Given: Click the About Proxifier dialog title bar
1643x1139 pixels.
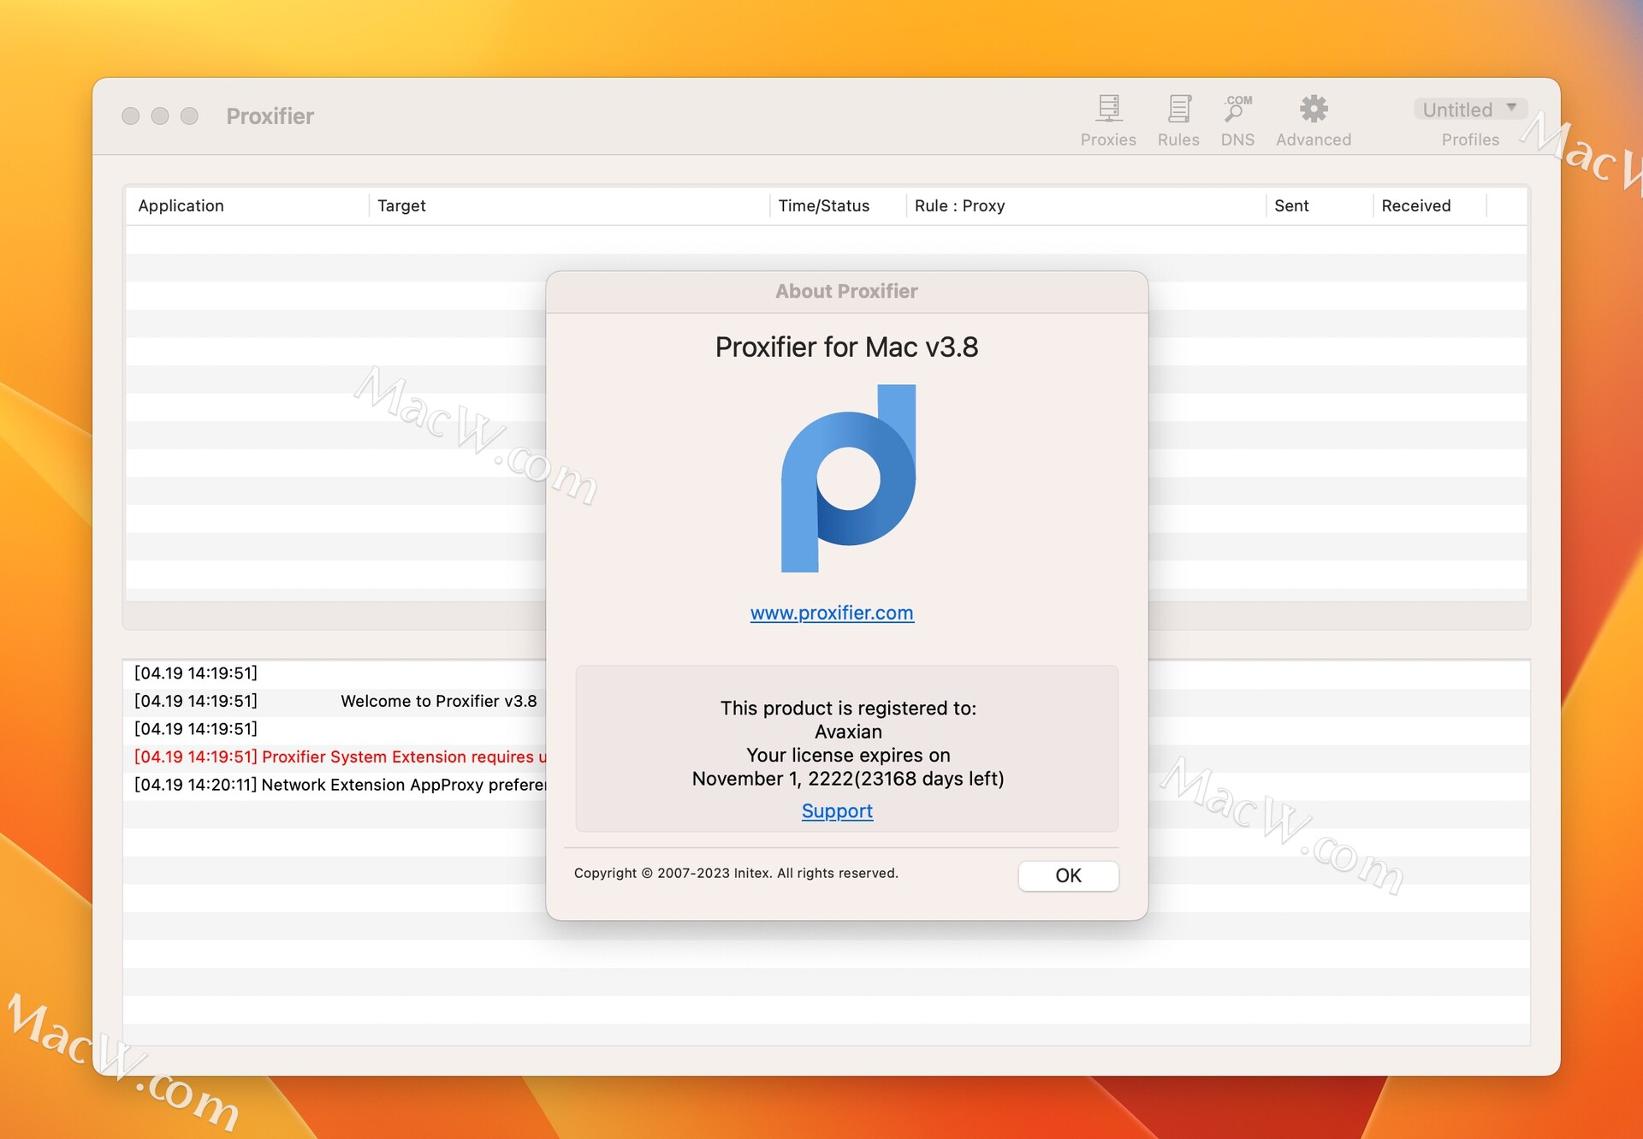Looking at the screenshot, I should tap(845, 292).
